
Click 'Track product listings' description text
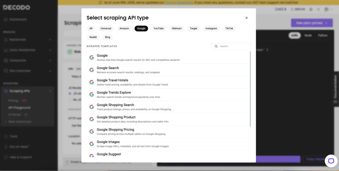click(x=134, y=109)
